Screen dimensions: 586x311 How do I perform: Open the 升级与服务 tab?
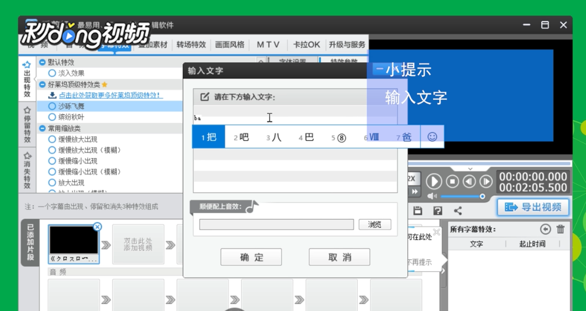click(347, 45)
